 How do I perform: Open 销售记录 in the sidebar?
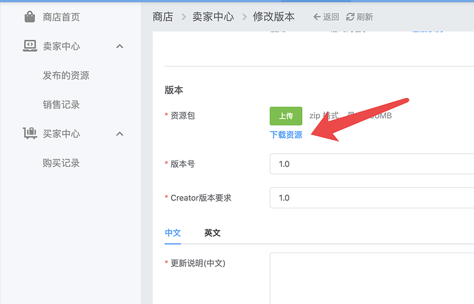tap(61, 104)
